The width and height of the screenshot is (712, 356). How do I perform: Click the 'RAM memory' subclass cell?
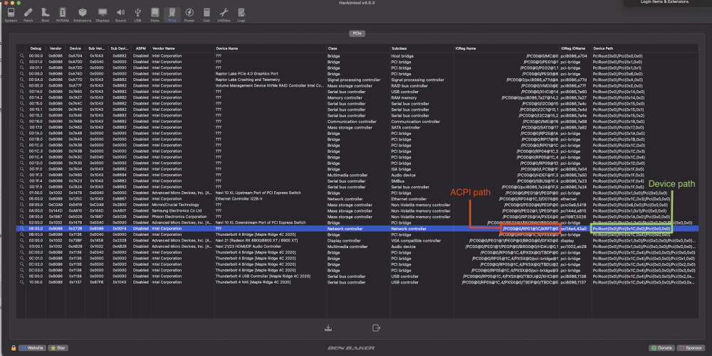(404, 97)
